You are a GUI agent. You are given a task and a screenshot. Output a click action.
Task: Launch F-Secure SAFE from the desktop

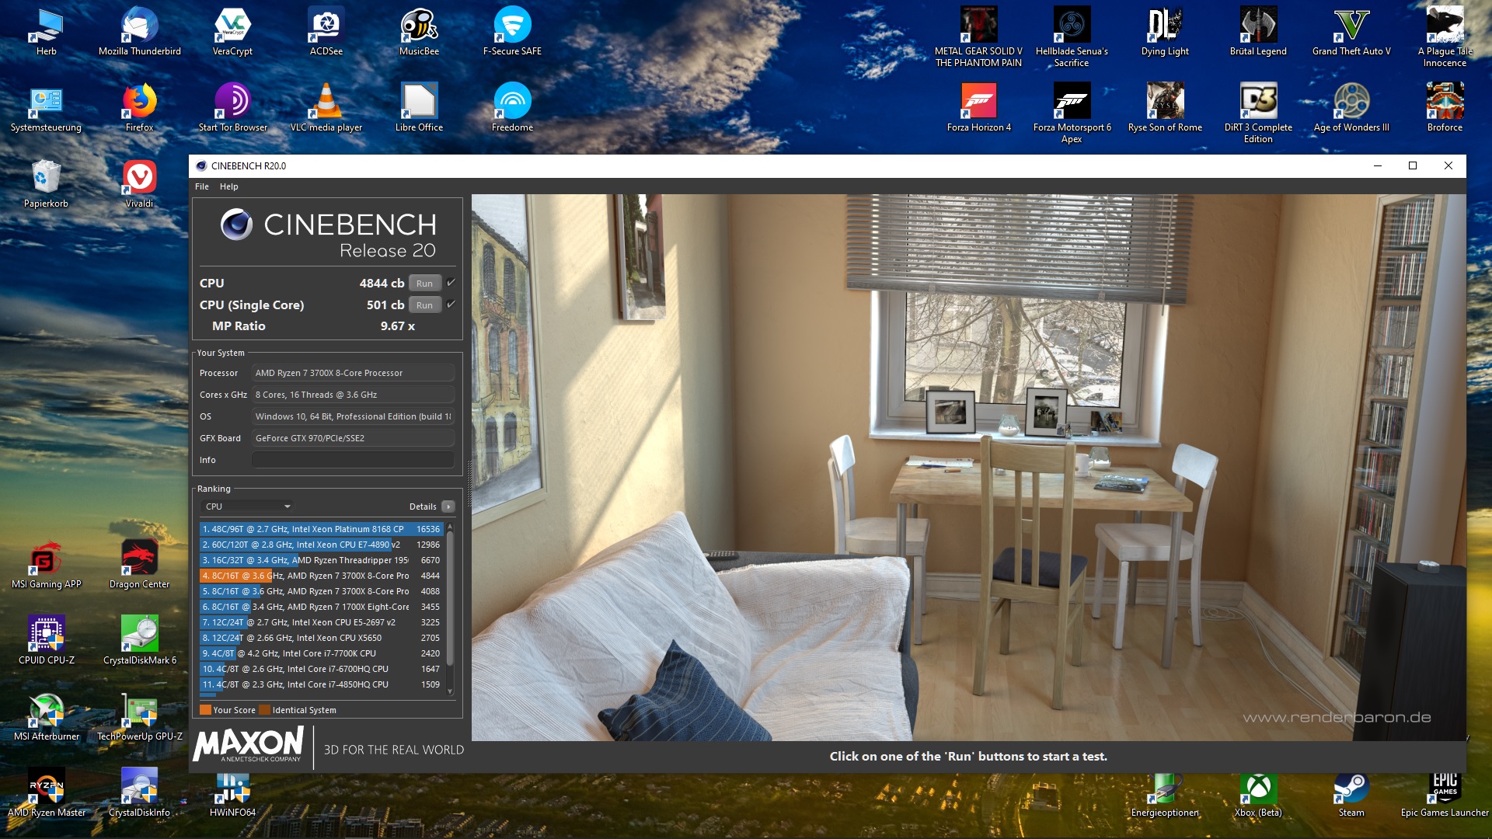513,31
